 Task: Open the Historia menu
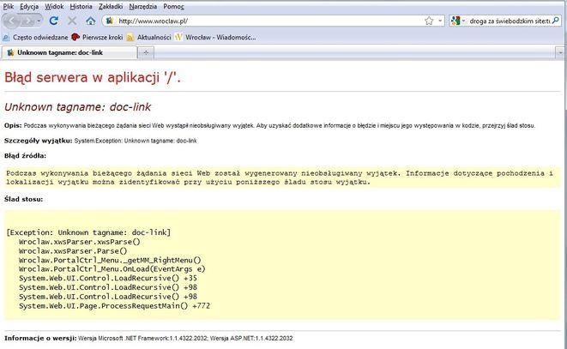coord(81,6)
